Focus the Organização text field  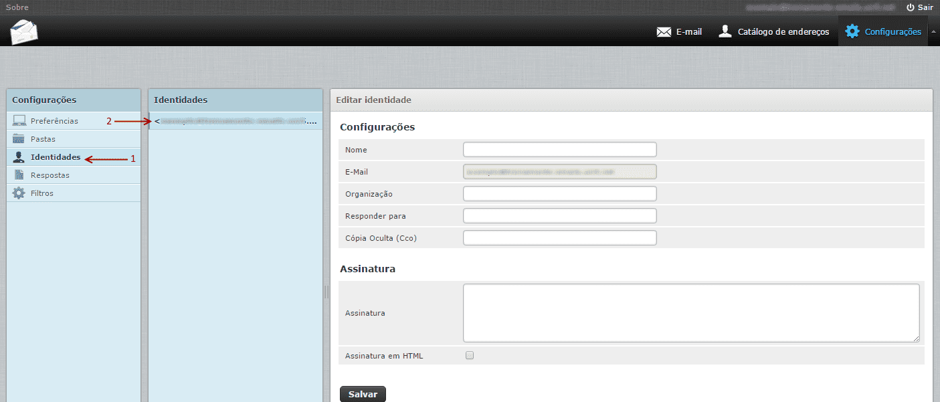(559, 194)
